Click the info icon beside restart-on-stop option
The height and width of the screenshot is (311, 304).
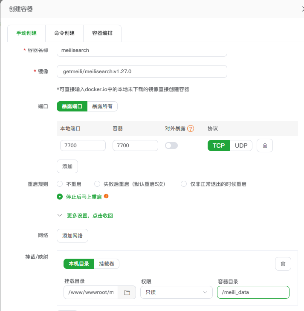pos(106,197)
